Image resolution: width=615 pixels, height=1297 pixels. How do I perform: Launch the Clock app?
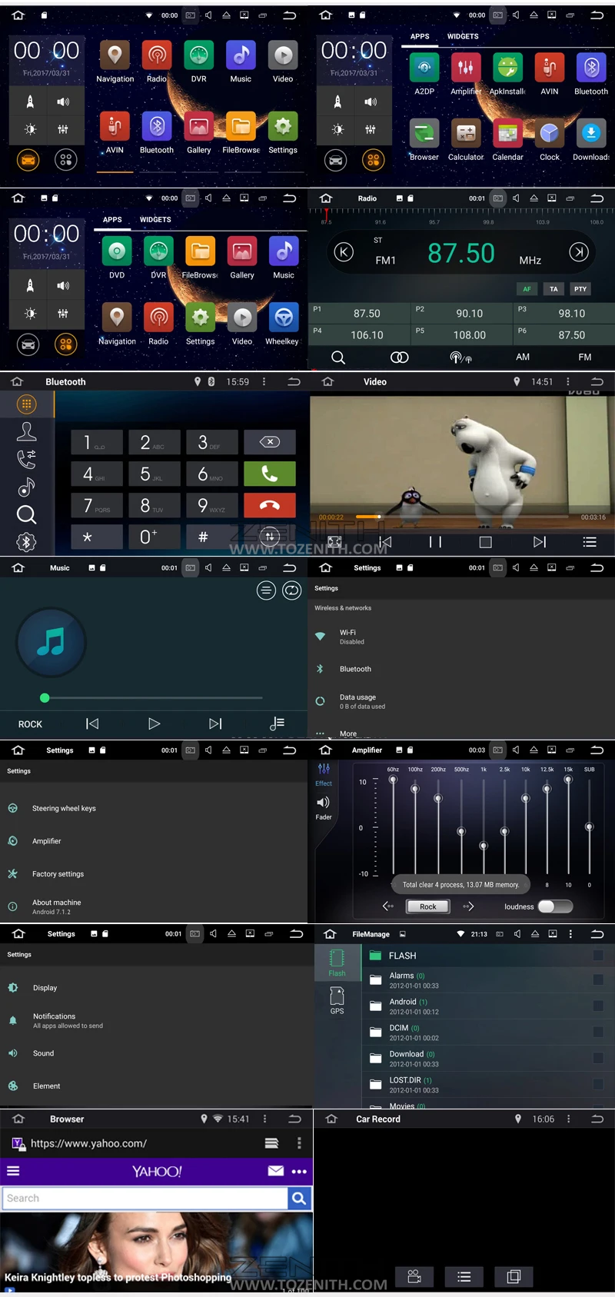click(549, 133)
